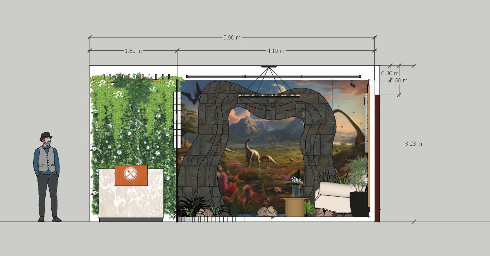Click the orange logo sign on desk

(131, 175)
